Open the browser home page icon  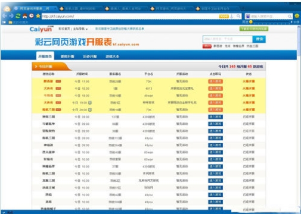[25, 16]
